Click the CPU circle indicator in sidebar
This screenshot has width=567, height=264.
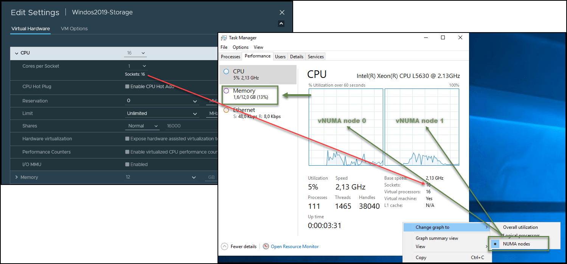click(x=226, y=71)
